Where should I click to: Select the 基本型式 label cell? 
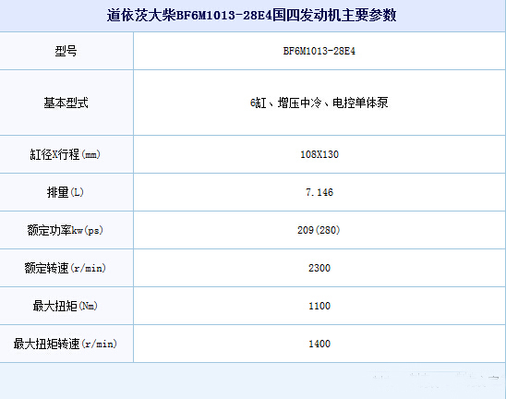pos(66,103)
